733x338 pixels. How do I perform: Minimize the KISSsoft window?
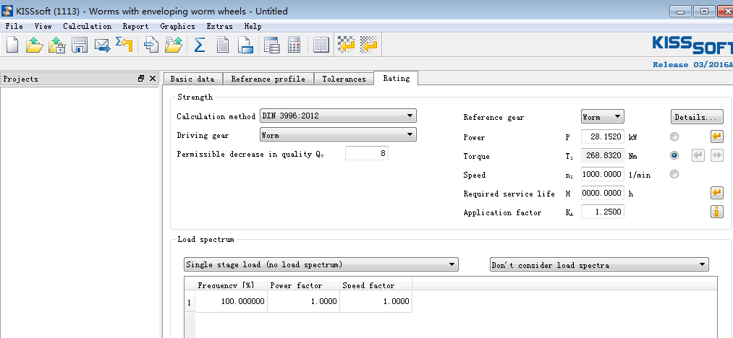(680, 12)
